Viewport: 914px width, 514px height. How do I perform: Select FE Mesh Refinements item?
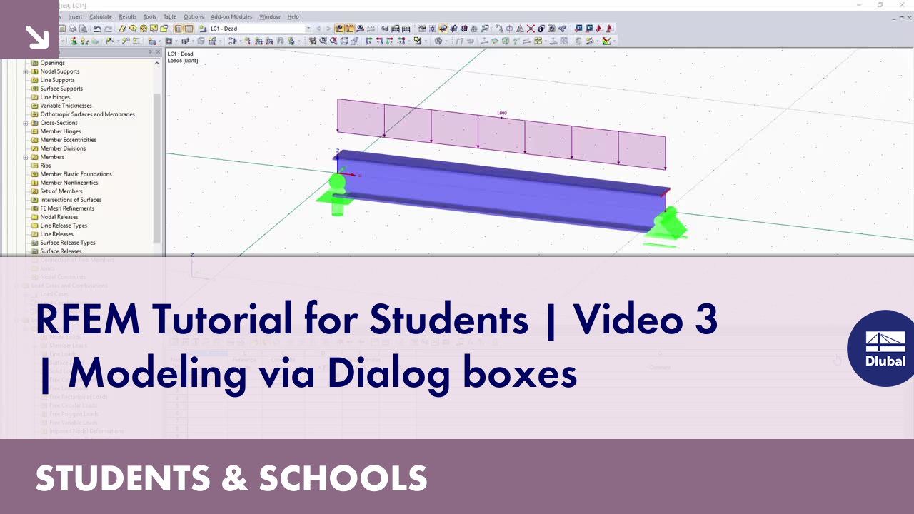67,208
